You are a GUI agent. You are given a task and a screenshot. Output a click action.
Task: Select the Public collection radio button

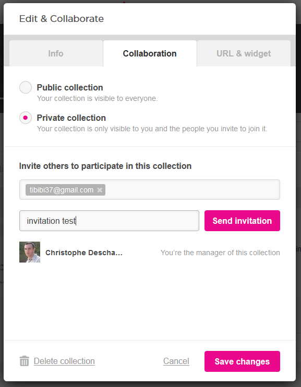point(26,87)
